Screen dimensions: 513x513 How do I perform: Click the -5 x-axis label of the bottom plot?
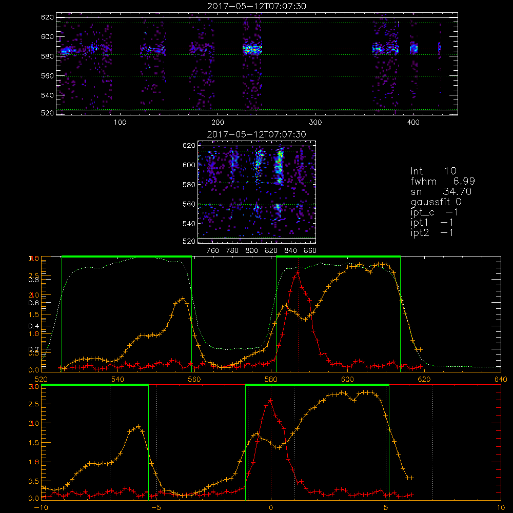[x=156, y=508]
